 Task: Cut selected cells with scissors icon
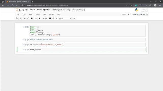point(25,18)
